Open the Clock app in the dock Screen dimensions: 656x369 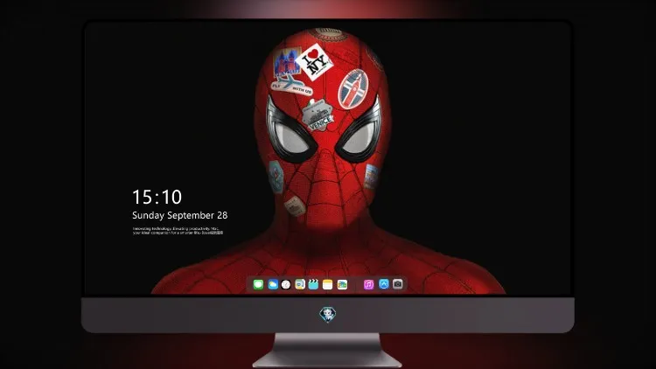[x=286, y=284]
